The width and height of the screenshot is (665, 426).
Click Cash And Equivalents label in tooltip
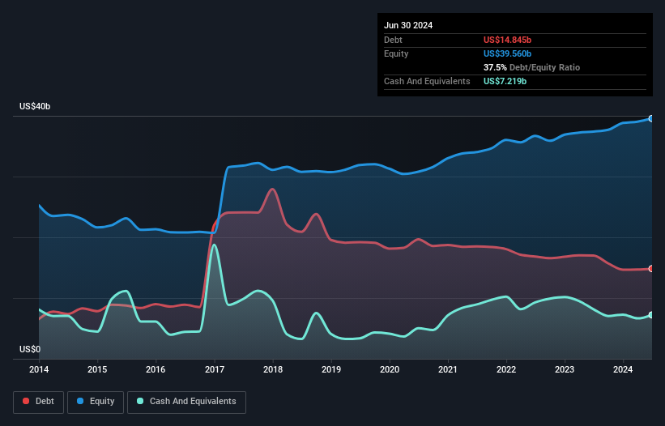pyautogui.click(x=427, y=81)
